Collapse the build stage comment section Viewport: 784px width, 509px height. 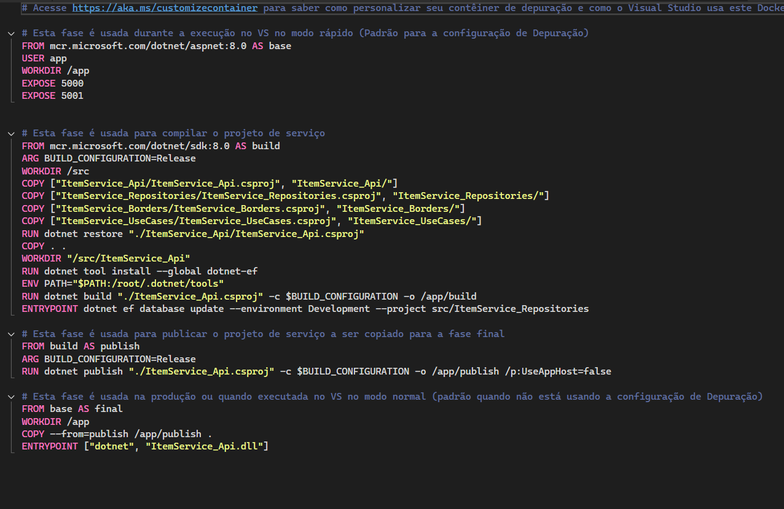tap(11, 133)
